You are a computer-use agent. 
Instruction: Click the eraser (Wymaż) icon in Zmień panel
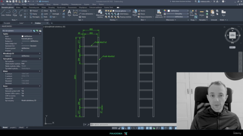pos(64,11)
